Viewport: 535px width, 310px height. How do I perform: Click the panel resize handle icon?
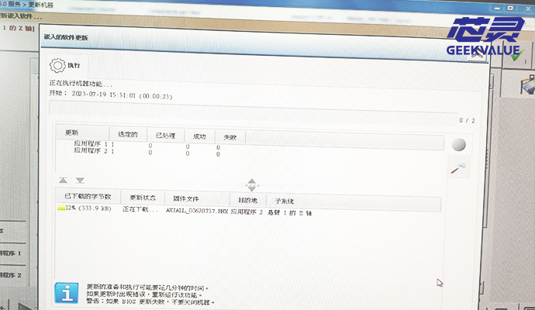click(251, 184)
